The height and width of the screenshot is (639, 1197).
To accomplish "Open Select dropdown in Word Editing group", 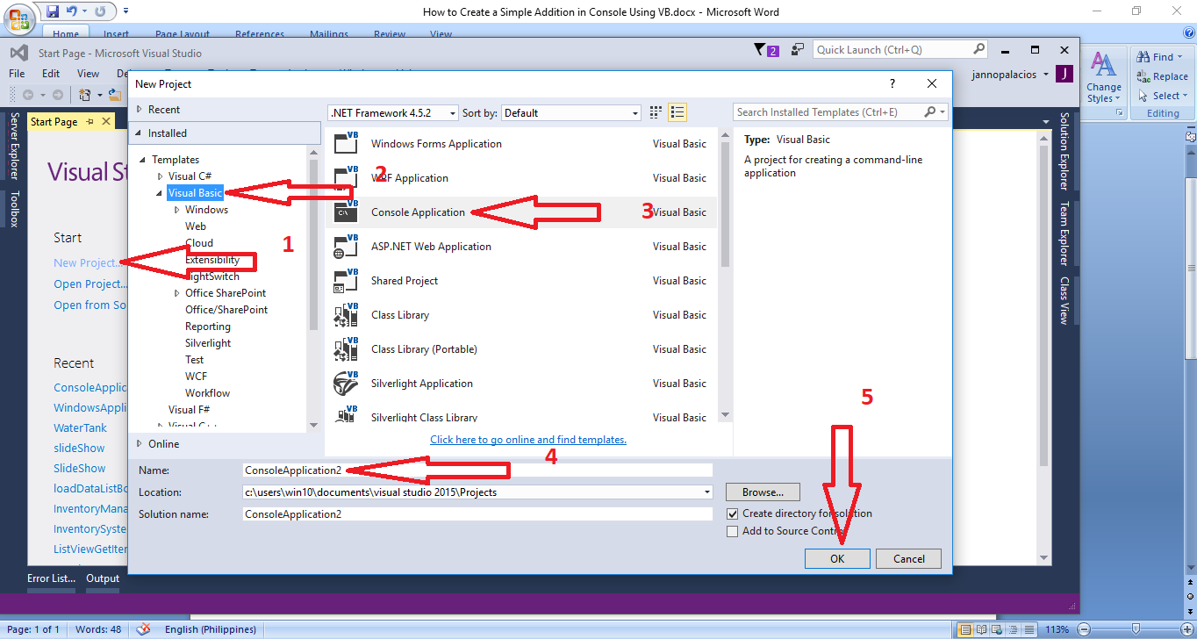I will point(1162,96).
